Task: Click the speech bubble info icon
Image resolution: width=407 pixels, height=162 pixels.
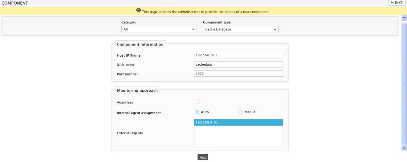Action: pyautogui.click(x=139, y=11)
